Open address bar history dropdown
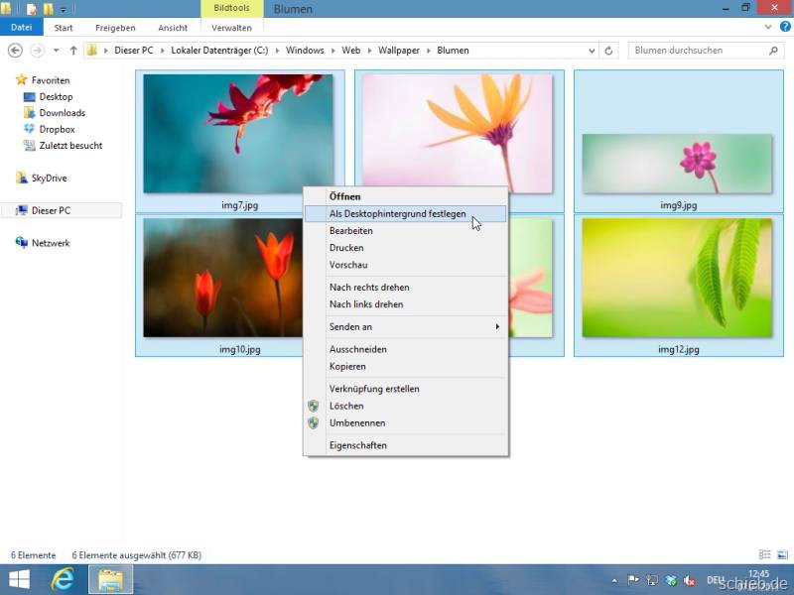 coord(592,51)
